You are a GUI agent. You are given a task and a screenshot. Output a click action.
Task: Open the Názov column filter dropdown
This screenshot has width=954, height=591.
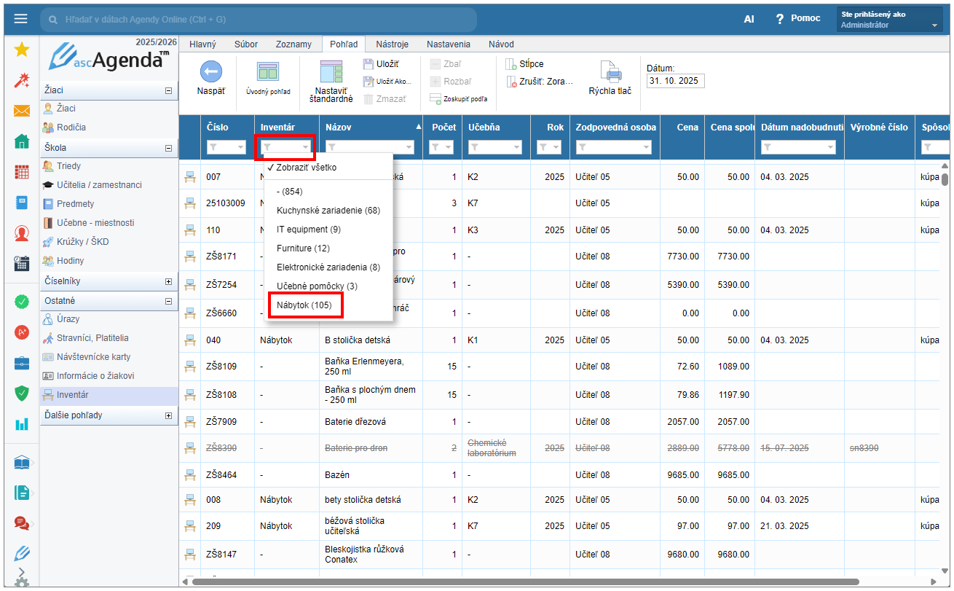(x=408, y=147)
